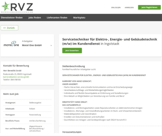Click UNSER ANGEBOT: line
Image resolution: width=162 pixels, height=136 pixels.
pyautogui.click(x=70, y=84)
